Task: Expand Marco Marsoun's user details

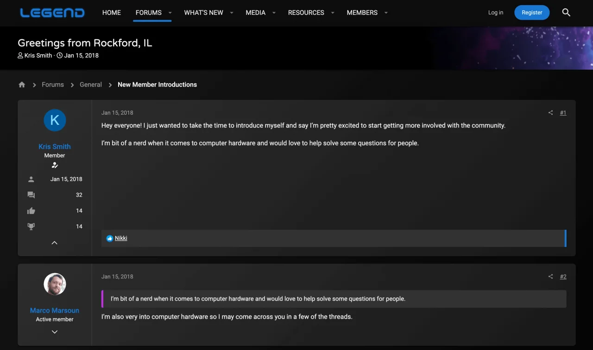Action: [x=55, y=332]
